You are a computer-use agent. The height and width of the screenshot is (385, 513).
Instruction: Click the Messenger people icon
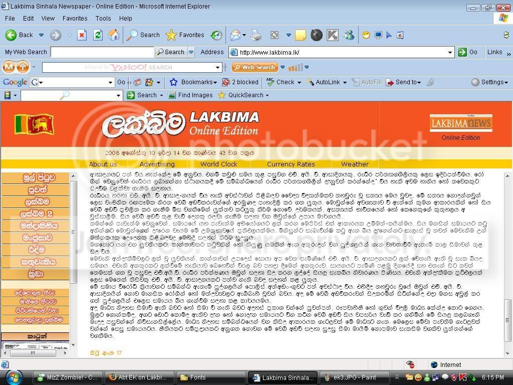click(x=349, y=35)
